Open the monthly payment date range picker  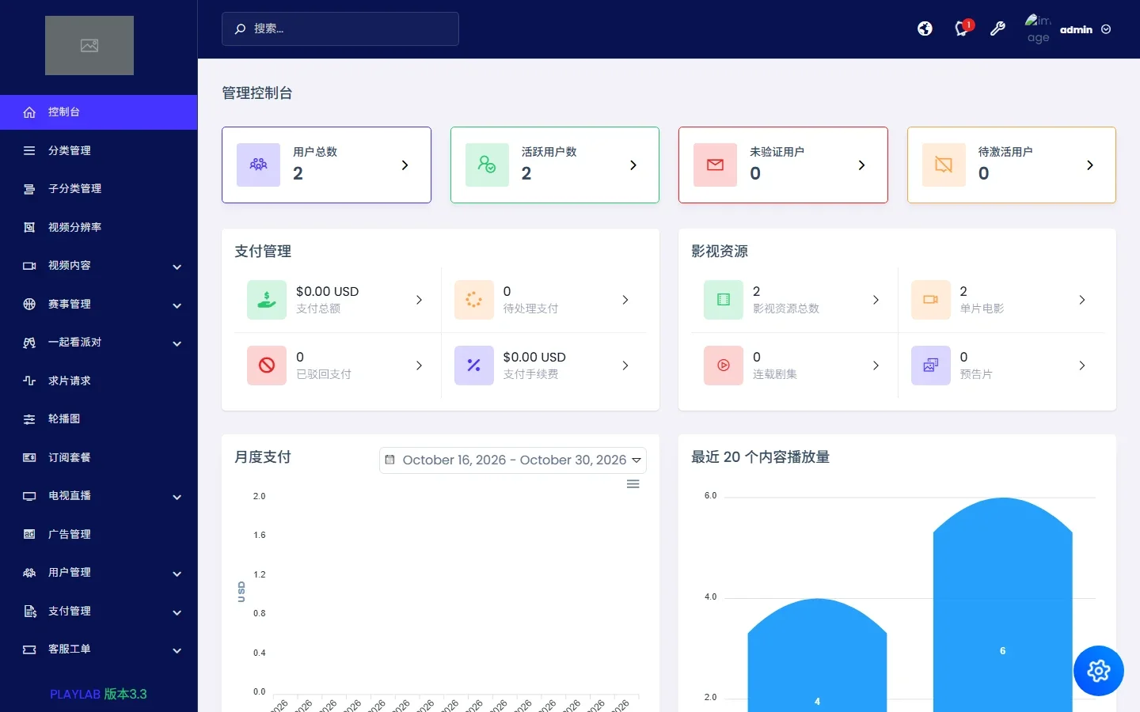513,460
